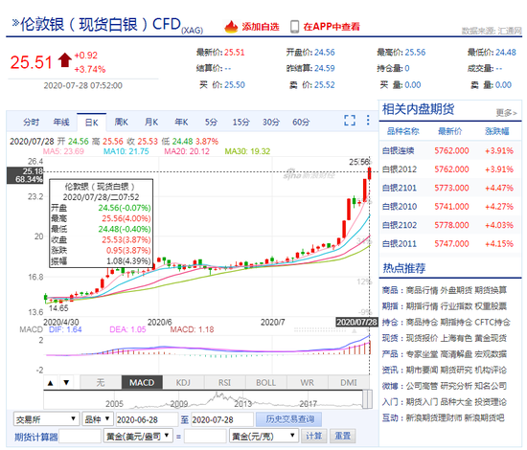This screenshot has height=450, width=527.
Task: Click the 历史交易查询 button
Action: tap(289, 419)
